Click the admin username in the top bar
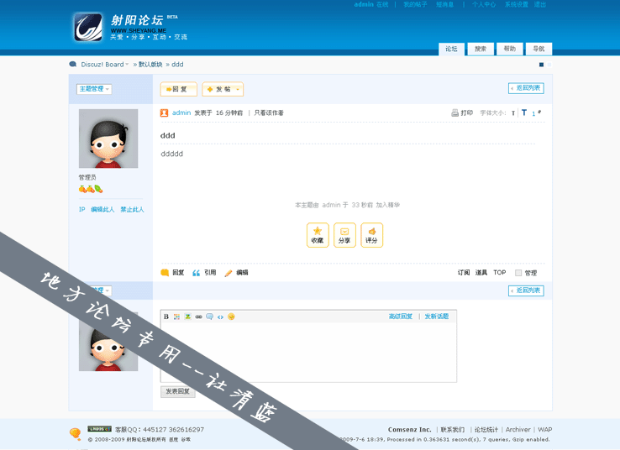 [x=364, y=4]
